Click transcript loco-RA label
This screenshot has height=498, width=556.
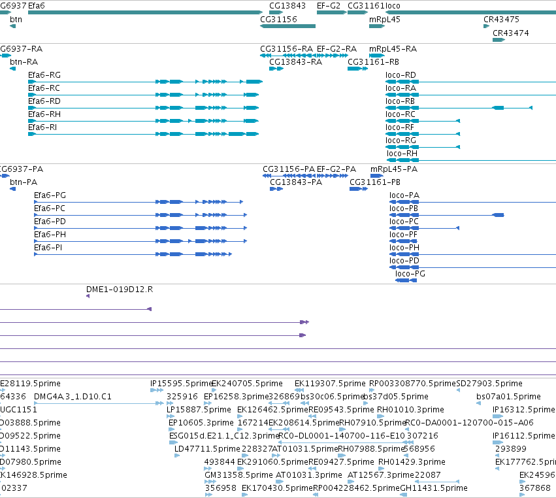[x=401, y=88]
